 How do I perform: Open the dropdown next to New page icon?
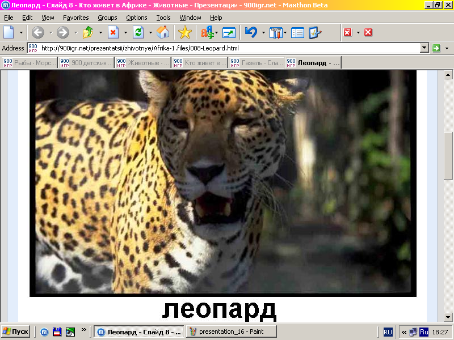click(22, 32)
